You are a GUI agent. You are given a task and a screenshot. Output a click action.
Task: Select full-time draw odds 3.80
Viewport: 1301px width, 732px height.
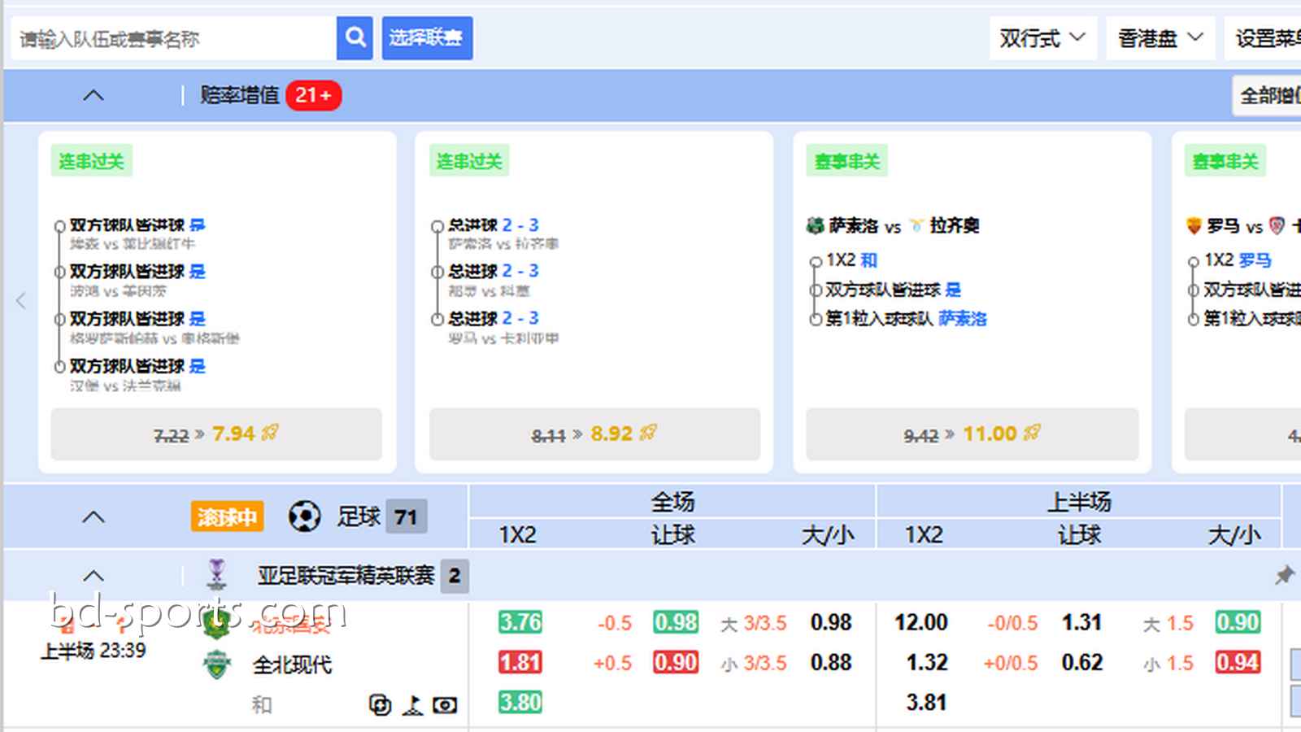(x=520, y=702)
